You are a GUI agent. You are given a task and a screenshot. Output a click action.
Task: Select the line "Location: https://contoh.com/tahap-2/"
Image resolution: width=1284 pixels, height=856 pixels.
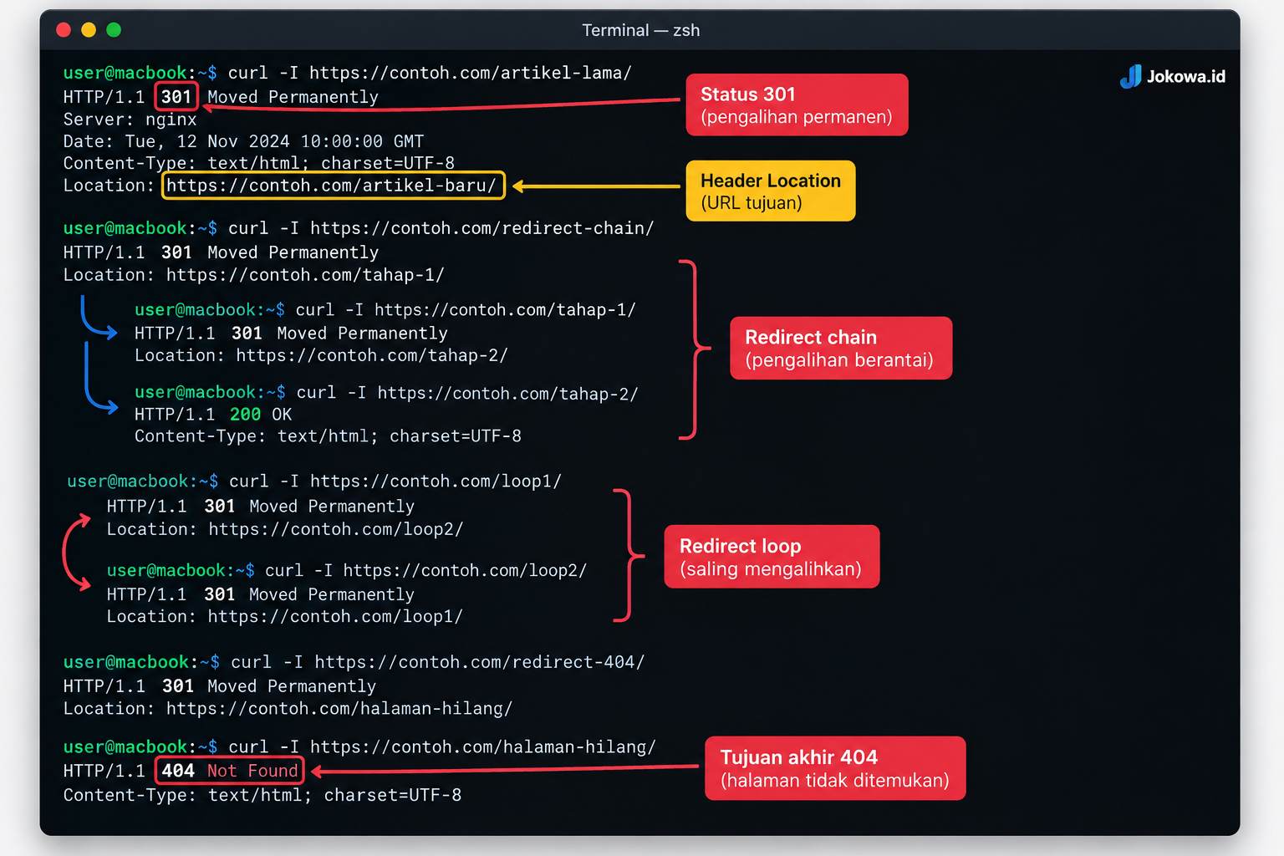322,355
